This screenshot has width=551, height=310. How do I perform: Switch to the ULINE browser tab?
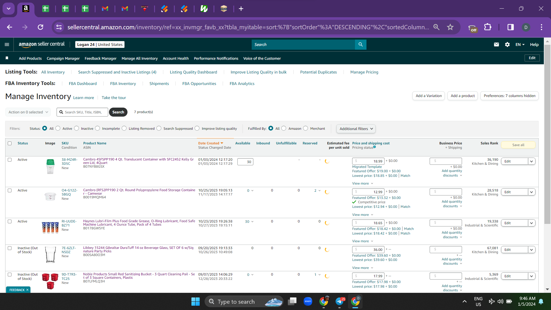pos(224,9)
